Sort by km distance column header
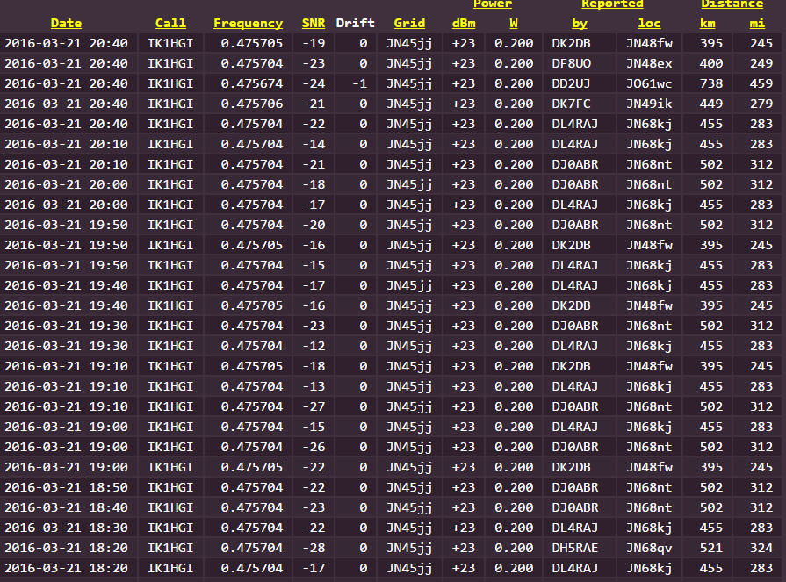The width and height of the screenshot is (786, 582). (x=707, y=23)
